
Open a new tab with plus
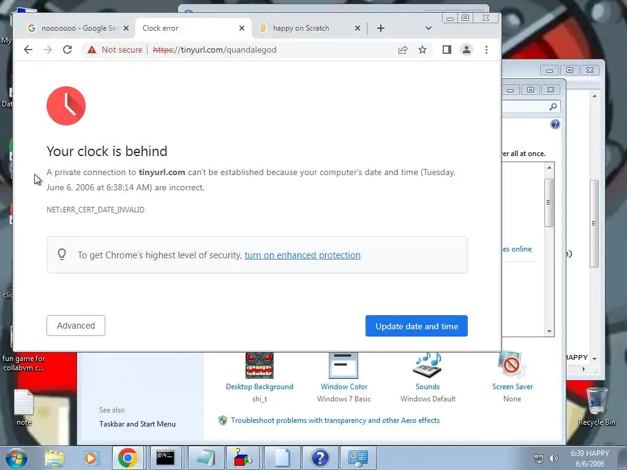pyautogui.click(x=381, y=28)
